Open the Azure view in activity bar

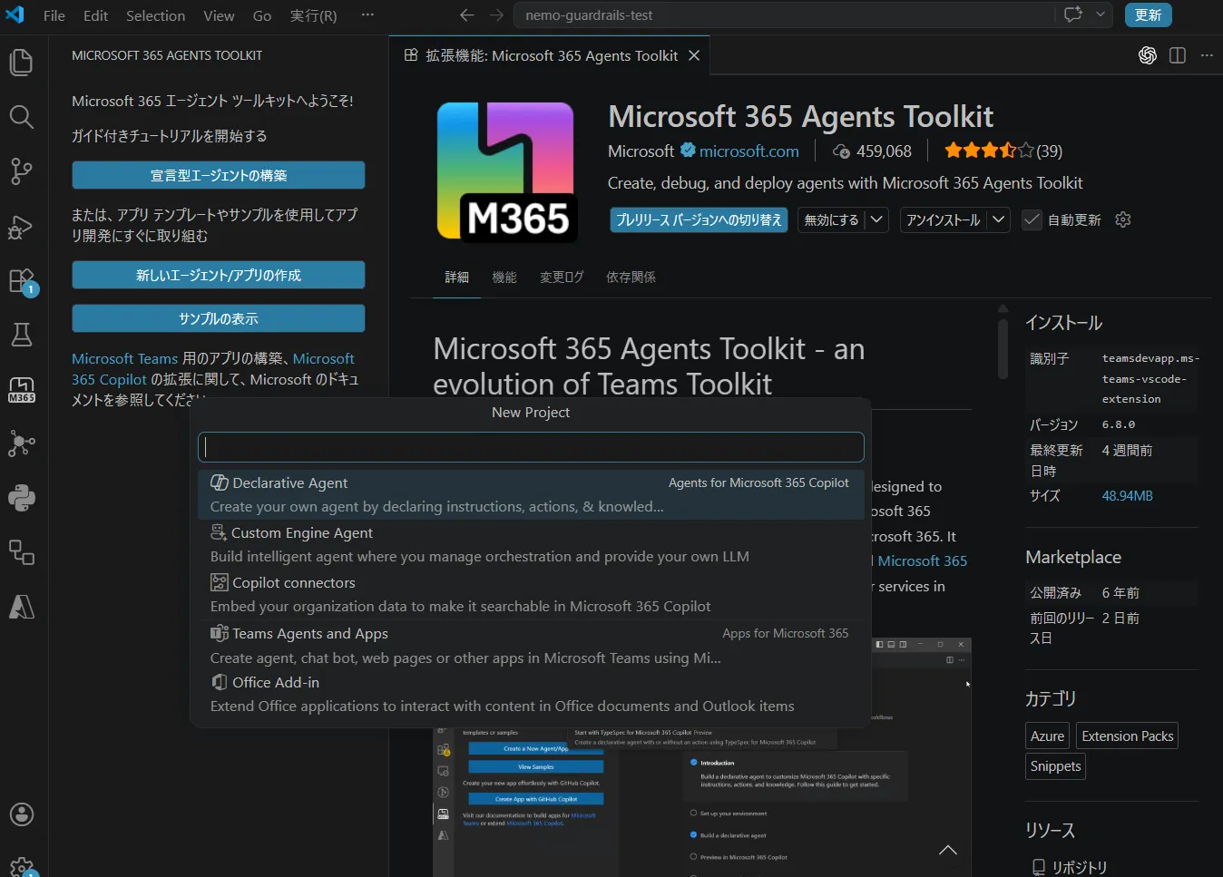point(21,607)
